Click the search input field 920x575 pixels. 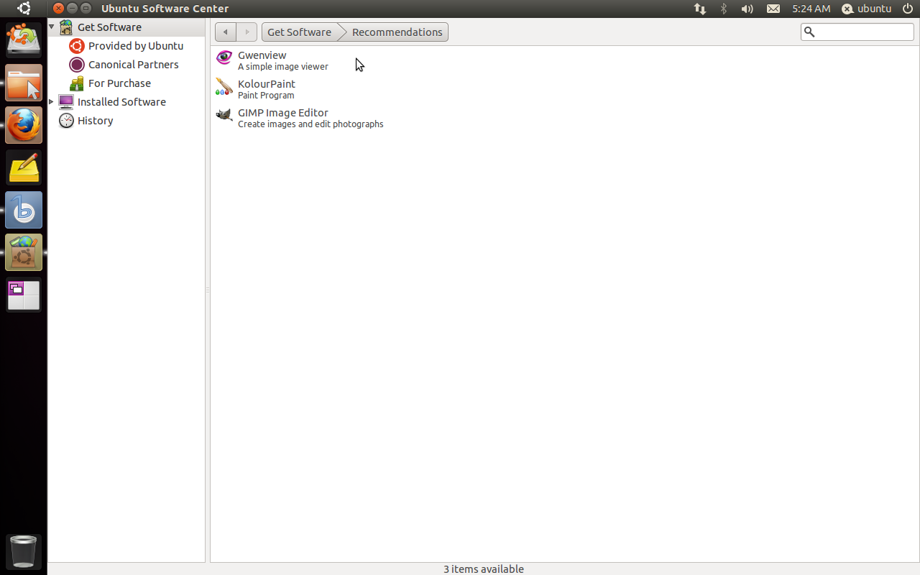tap(863, 32)
